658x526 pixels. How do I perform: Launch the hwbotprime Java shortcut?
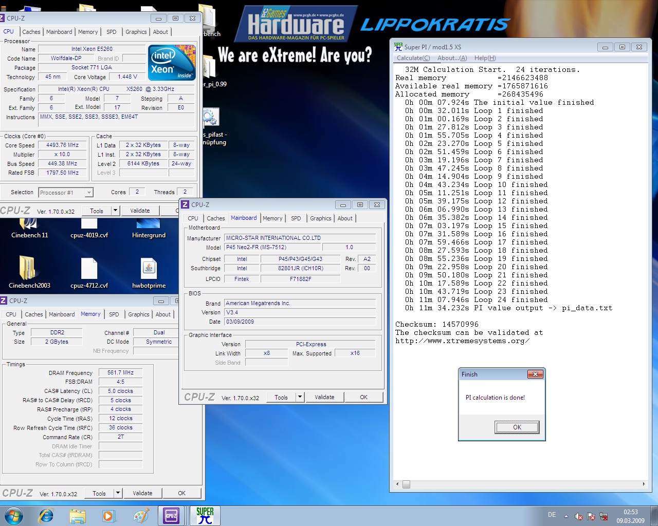pos(149,272)
